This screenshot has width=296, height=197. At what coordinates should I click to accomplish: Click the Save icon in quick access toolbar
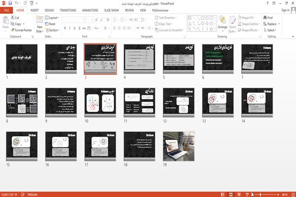pyautogui.click(x=10, y=3)
